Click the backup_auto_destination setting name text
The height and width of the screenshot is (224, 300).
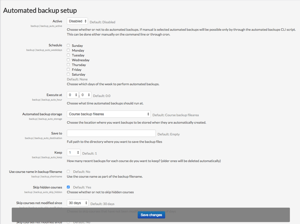(x=48, y=138)
